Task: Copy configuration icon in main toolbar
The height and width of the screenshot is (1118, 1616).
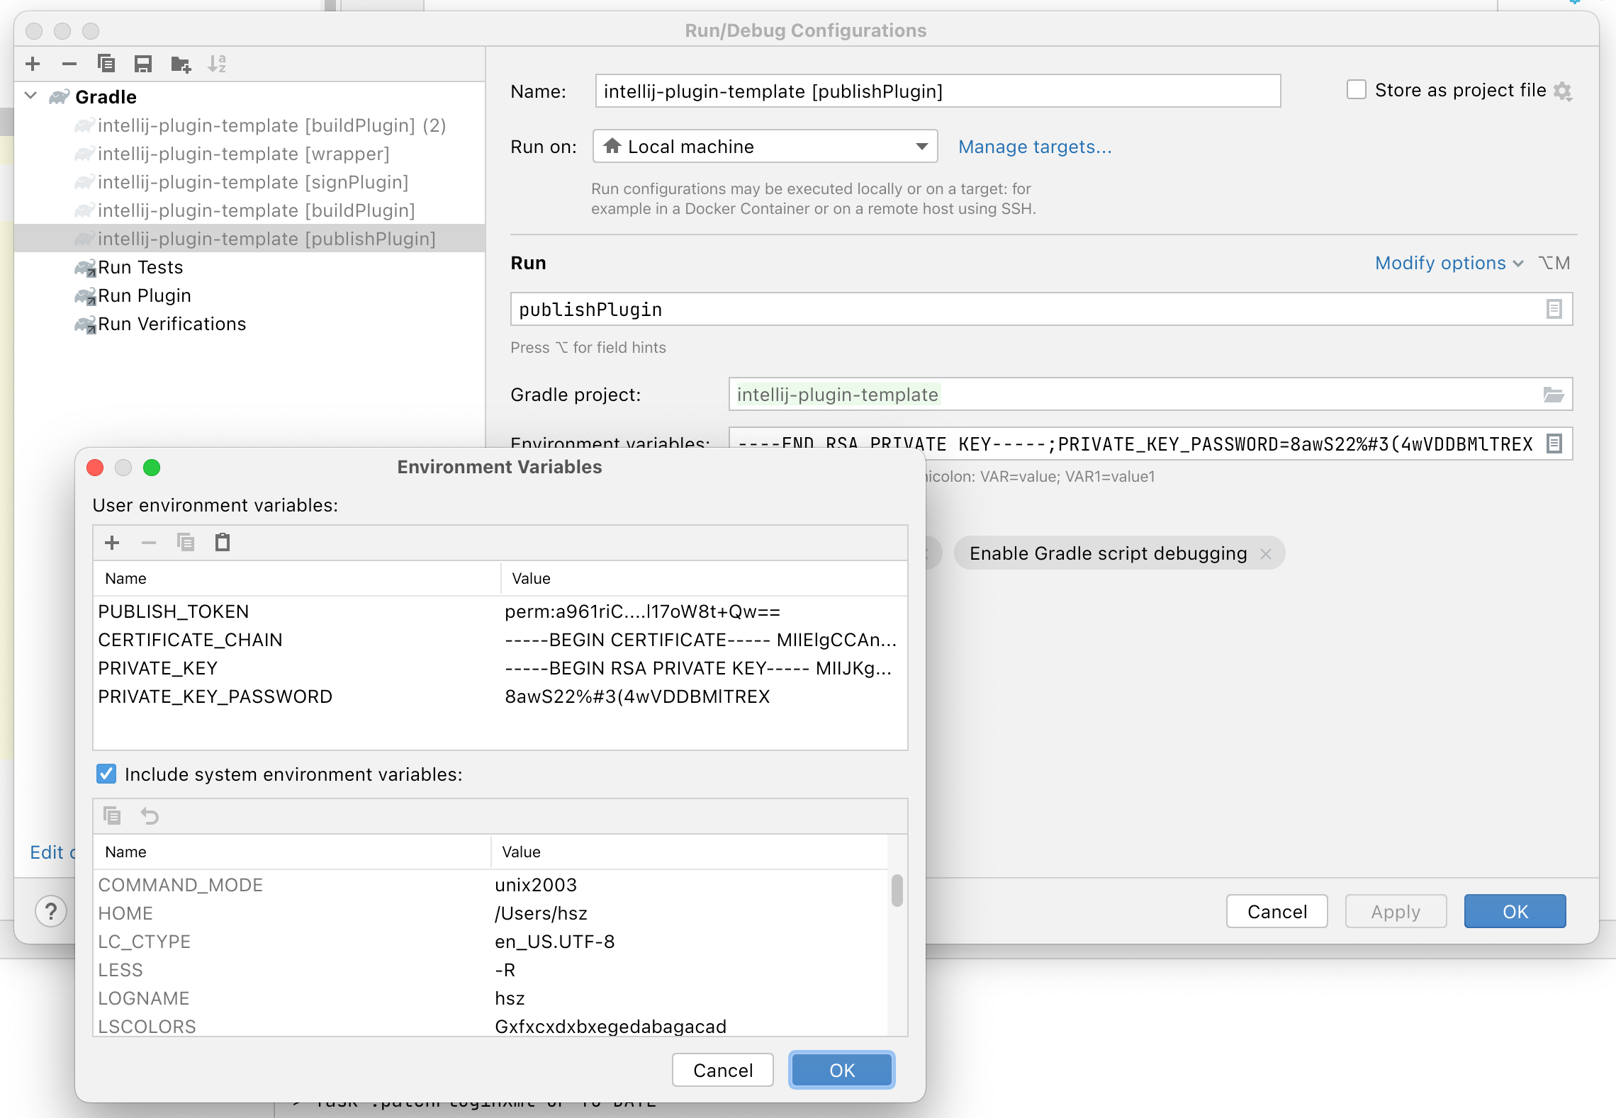Action: coord(106,64)
